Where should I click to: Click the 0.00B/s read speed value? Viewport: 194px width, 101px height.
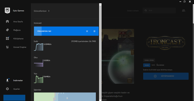tap(47, 61)
